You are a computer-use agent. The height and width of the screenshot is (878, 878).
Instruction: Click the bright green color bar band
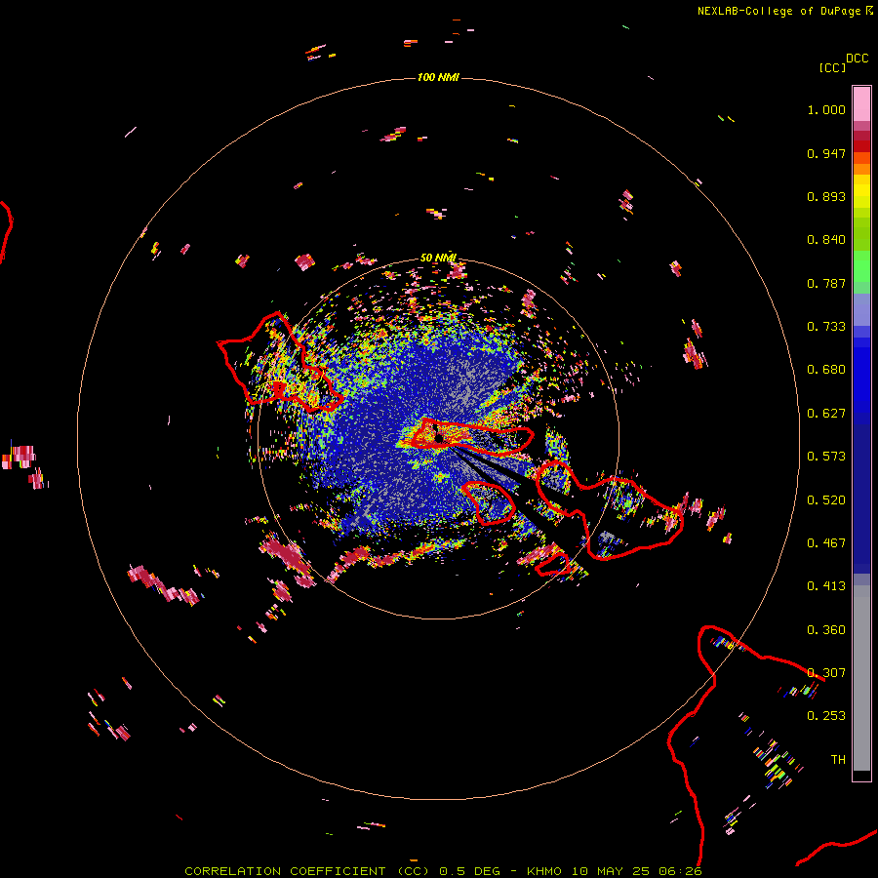861,266
